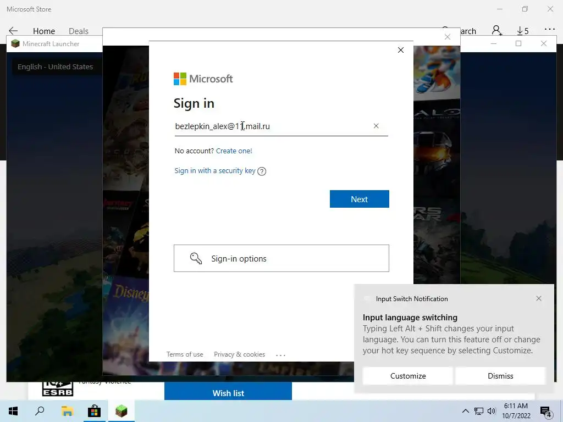Open Terms of use link
The width and height of the screenshot is (563, 422).
click(x=185, y=354)
